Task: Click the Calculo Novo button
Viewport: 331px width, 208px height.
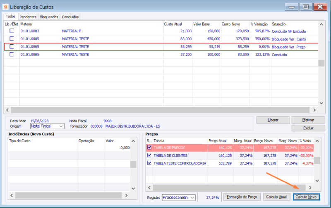Action: 306,197
